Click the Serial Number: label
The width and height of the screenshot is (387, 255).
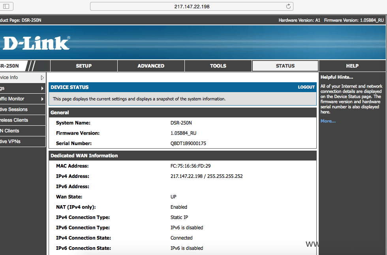point(74,143)
